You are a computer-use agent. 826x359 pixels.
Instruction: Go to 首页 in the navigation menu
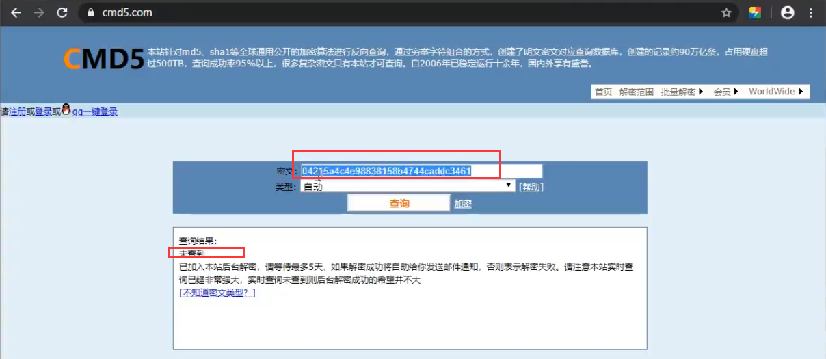click(x=603, y=92)
